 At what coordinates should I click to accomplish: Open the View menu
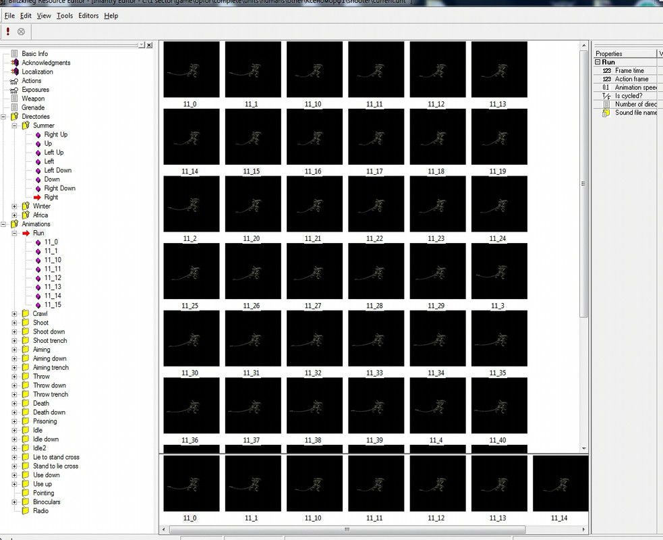coord(44,16)
